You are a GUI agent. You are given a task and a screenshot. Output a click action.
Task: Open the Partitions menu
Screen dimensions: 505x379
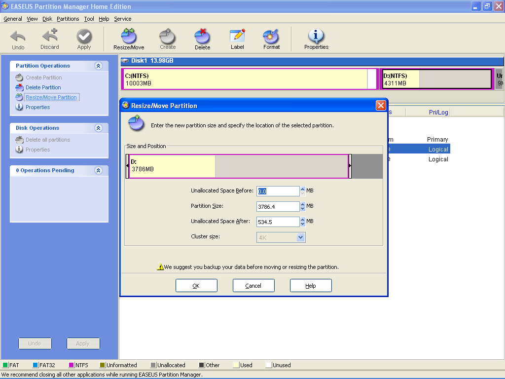click(x=68, y=19)
